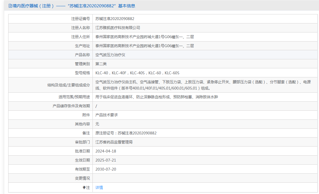Click the header title 境内医疗器械（注册）基本信息
Viewport: 319px width, 194px height.
pyautogui.click(x=72, y=6)
